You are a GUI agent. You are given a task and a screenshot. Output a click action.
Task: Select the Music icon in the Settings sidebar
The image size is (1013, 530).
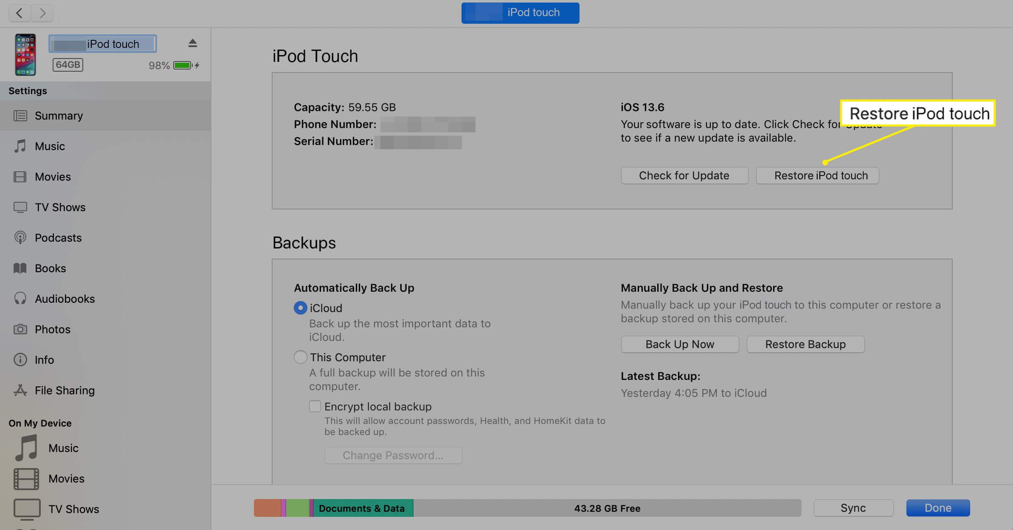click(20, 146)
